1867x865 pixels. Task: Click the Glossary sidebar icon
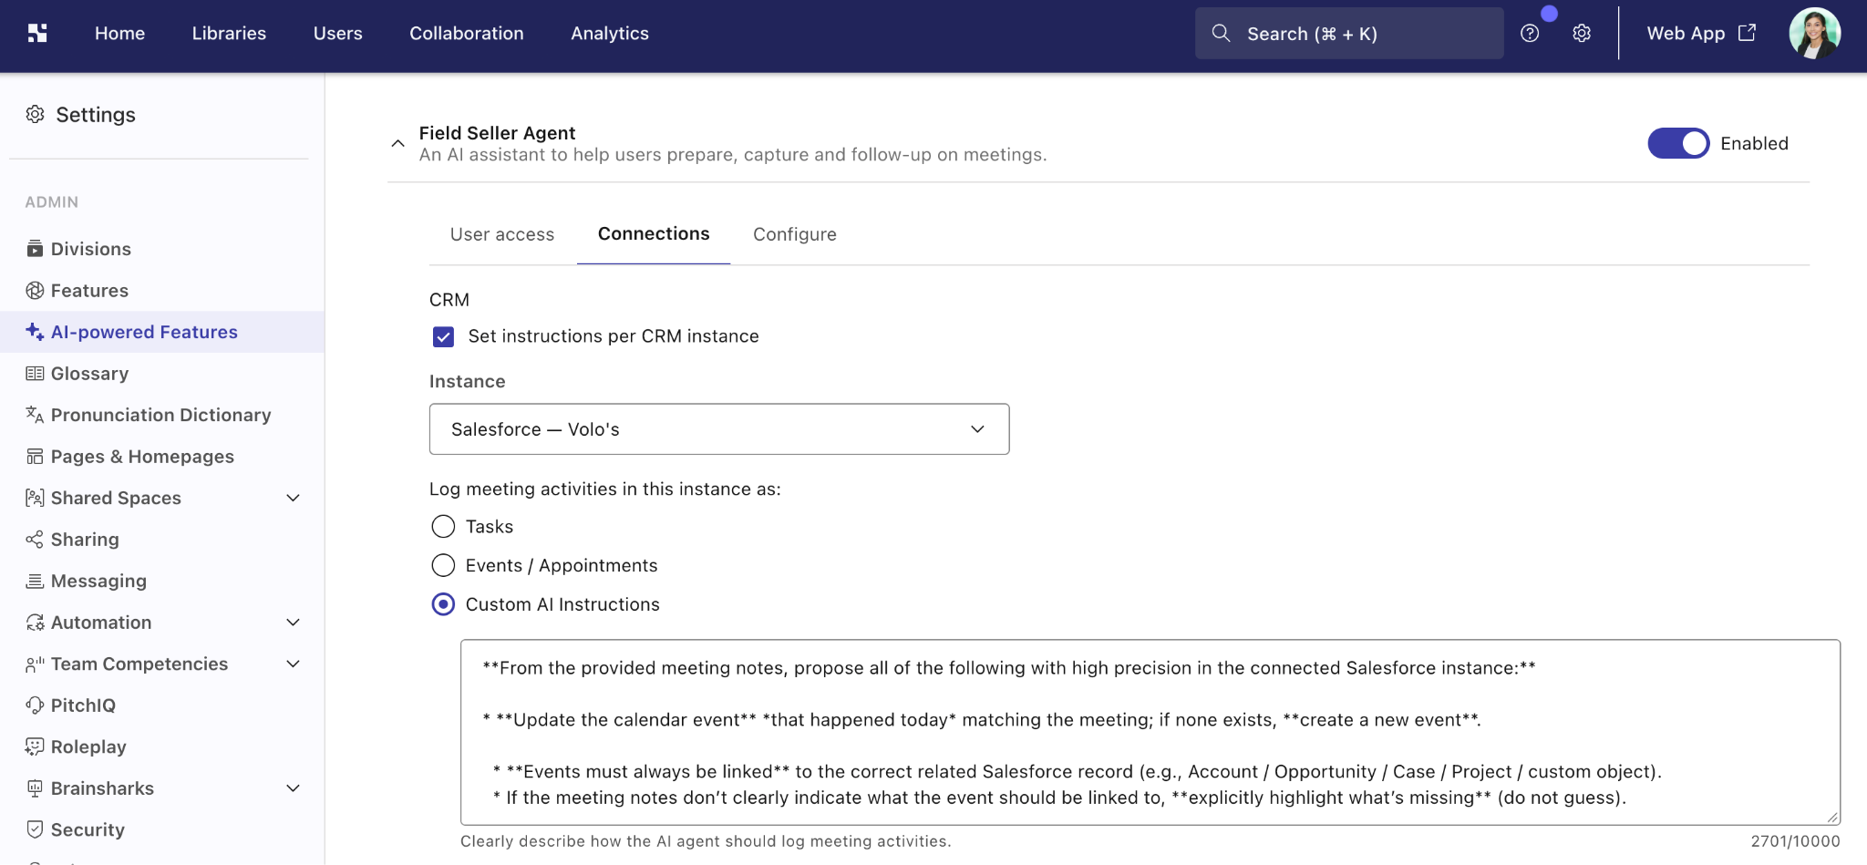35,373
